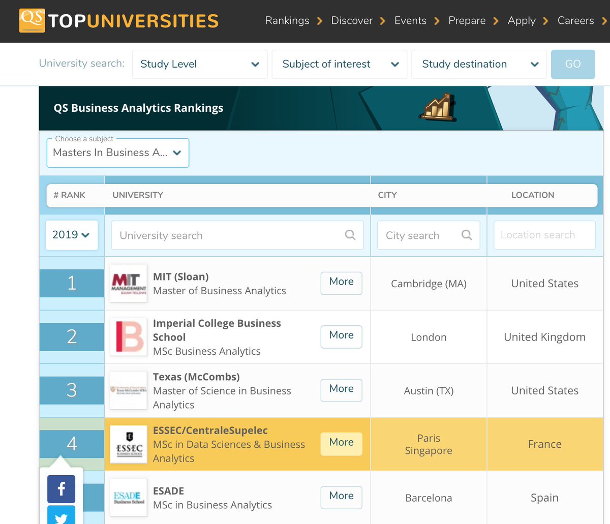Click the Austin (TX) city cell

point(429,391)
